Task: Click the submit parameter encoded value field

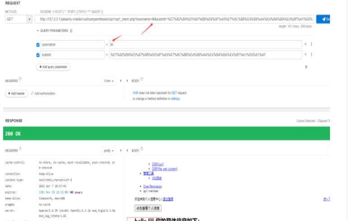Action: coord(205,54)
